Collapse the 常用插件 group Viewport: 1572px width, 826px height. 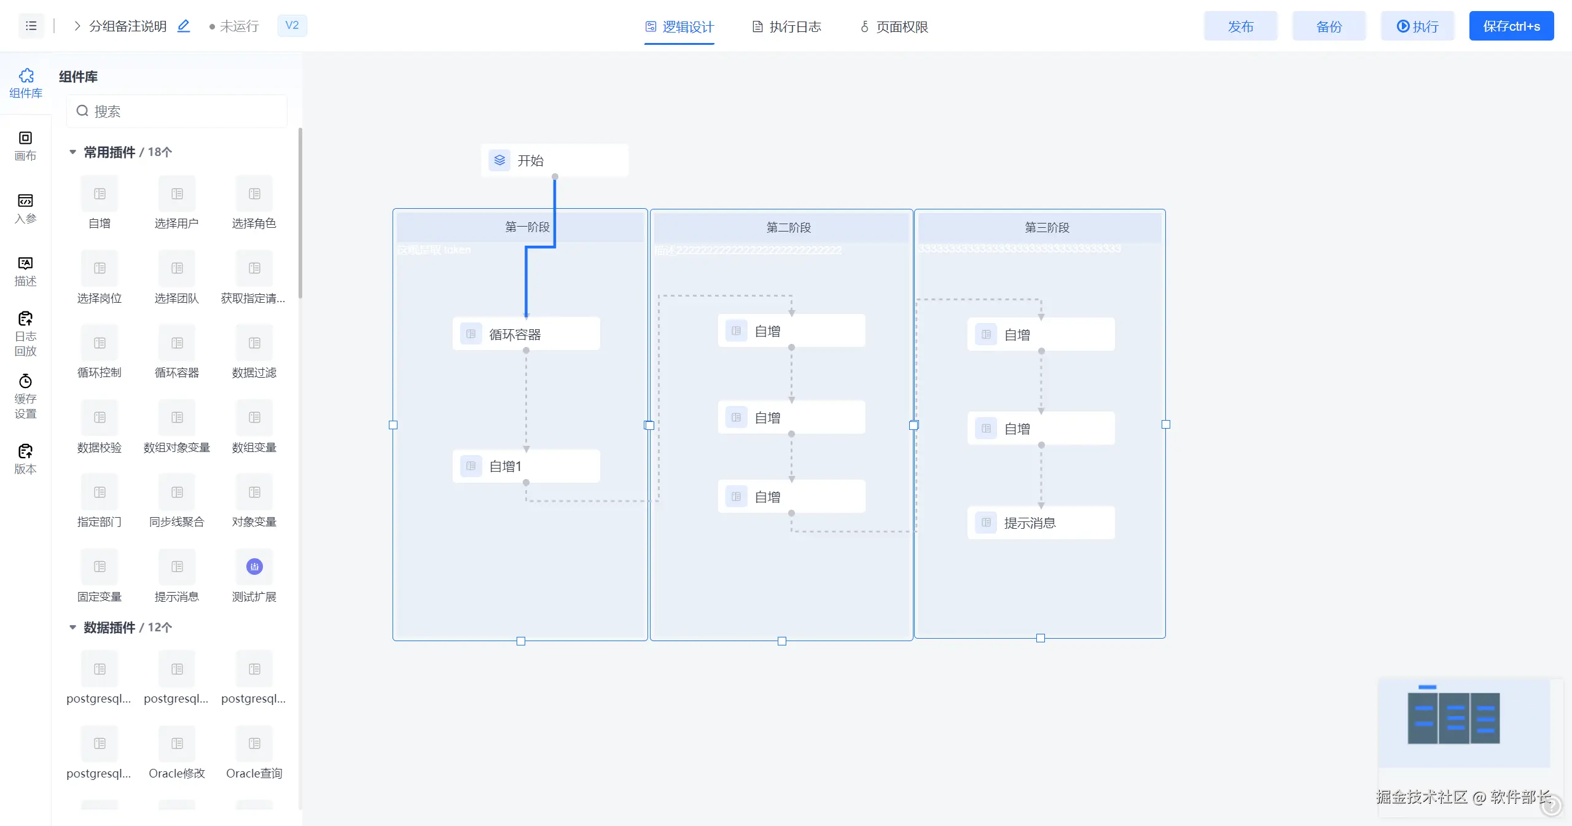point(72,152)
